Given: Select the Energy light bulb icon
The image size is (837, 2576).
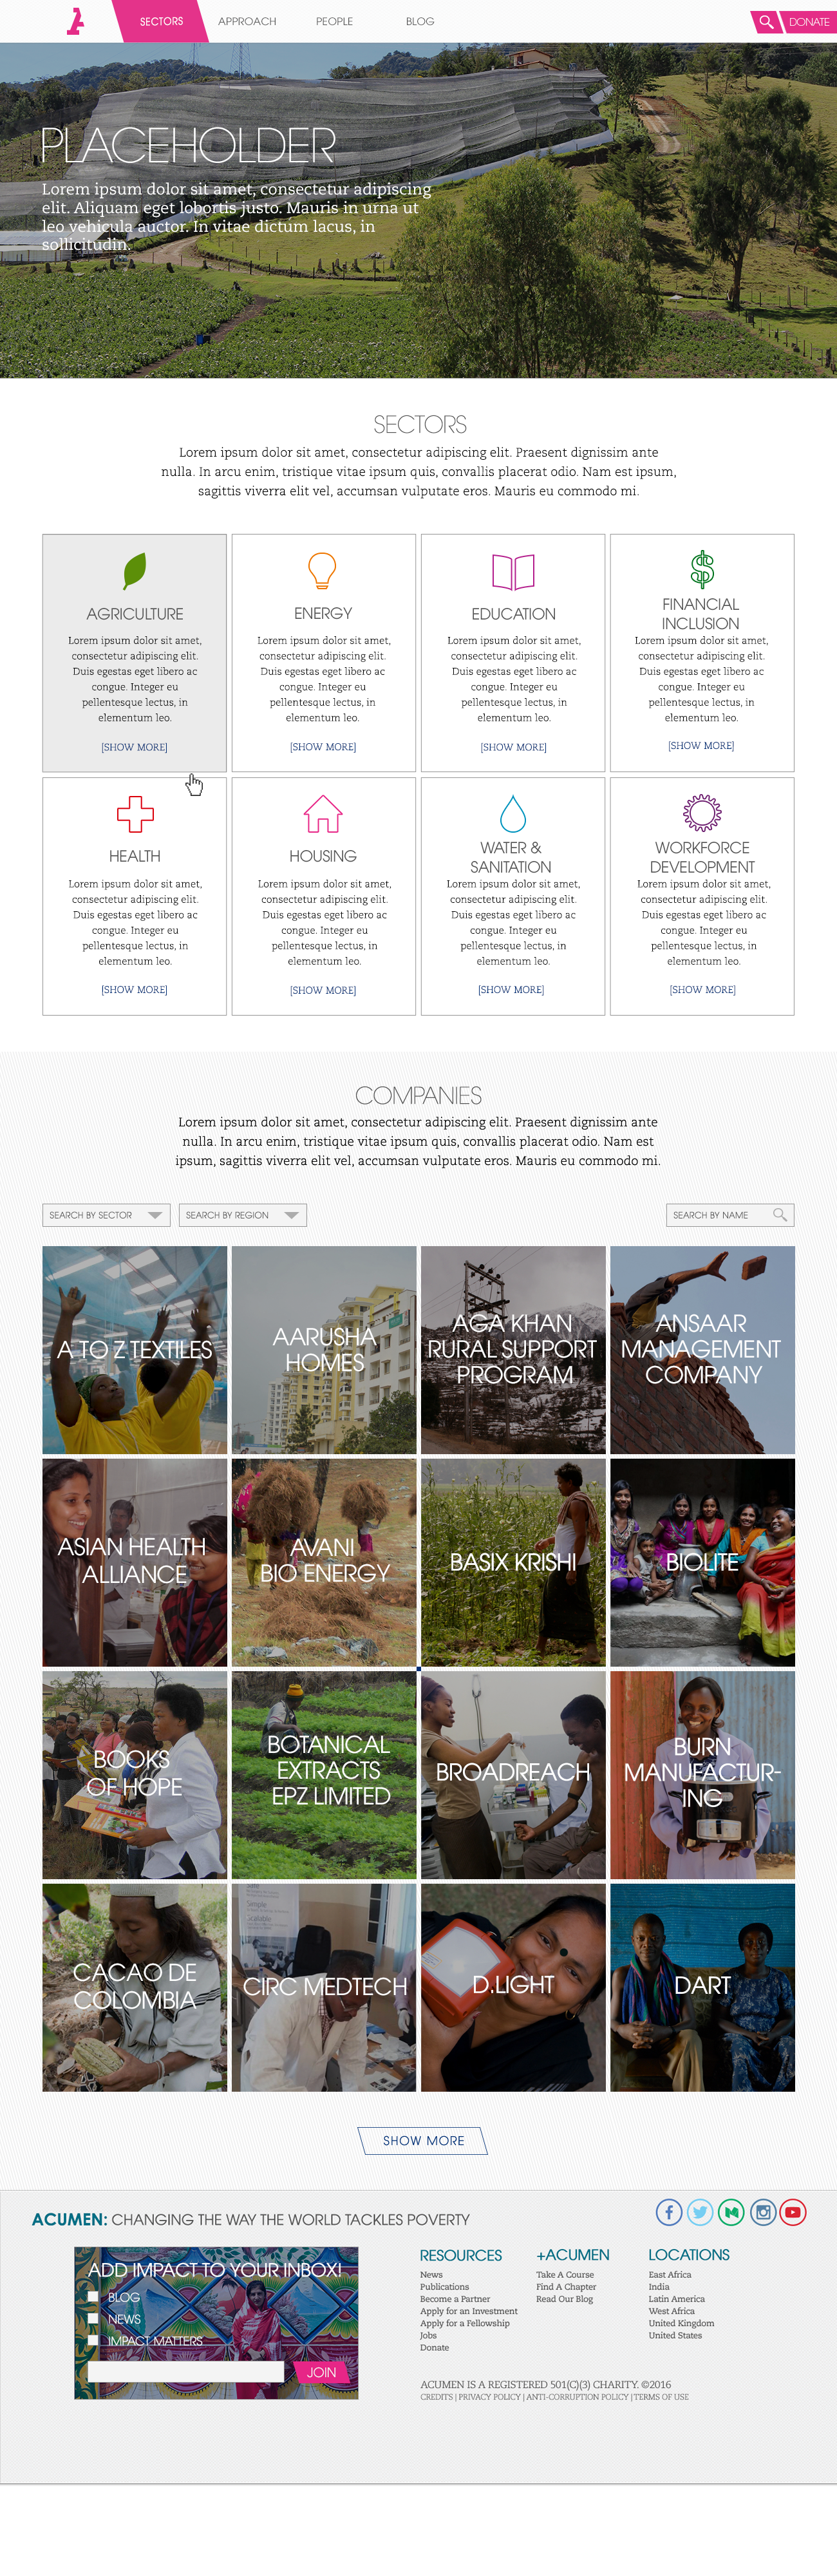Looking at the screenshot, I should [x=322, y=570].
